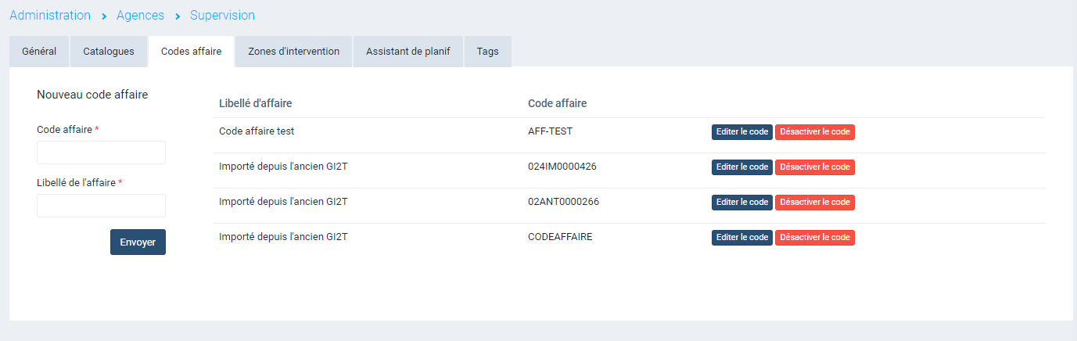Deactivate the AFF-TEST code

point(814,132)
